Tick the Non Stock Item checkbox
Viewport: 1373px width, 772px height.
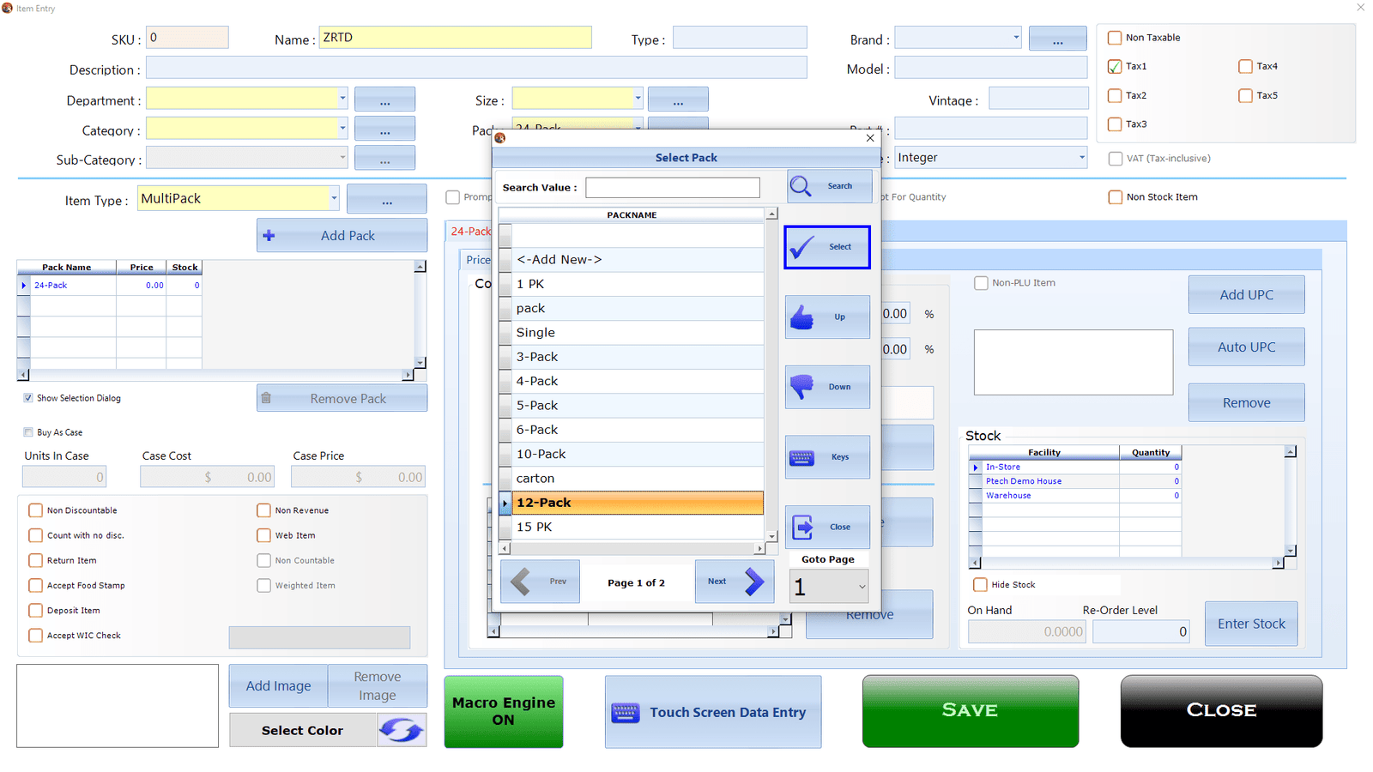(x=1116, y=197)
